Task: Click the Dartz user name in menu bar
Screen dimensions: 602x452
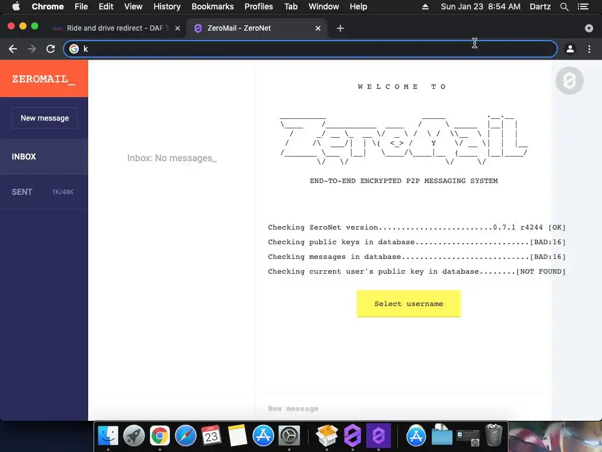Action: (540, 6)
